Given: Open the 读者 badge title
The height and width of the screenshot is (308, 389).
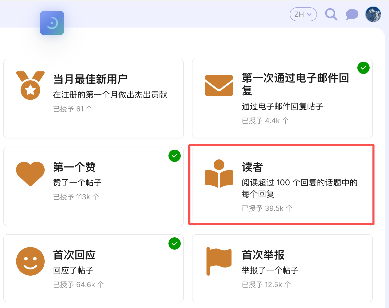Looking at the screenshot, I should [252, 167].
